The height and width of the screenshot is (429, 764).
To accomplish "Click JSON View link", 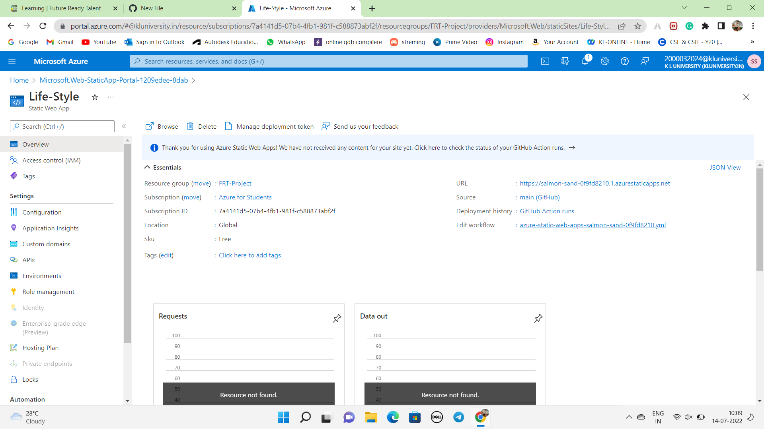I will point(725,167).
